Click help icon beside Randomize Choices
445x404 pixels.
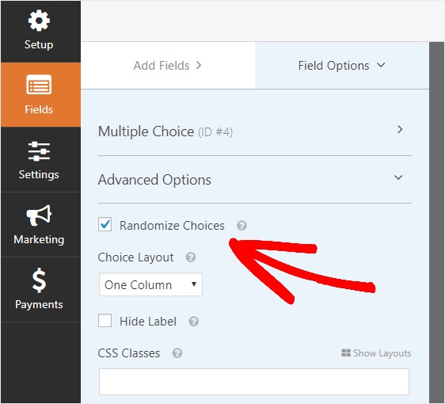tap(242, 226)
